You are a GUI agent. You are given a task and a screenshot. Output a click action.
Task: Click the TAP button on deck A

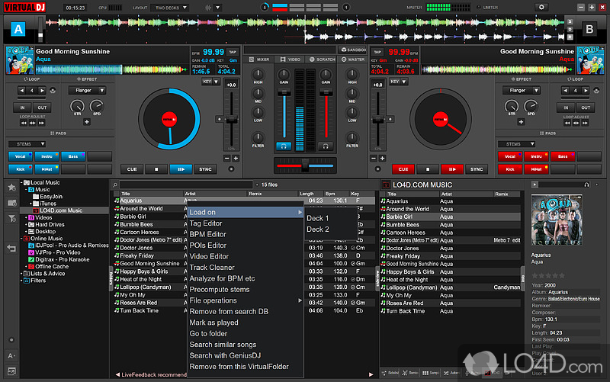187,52
